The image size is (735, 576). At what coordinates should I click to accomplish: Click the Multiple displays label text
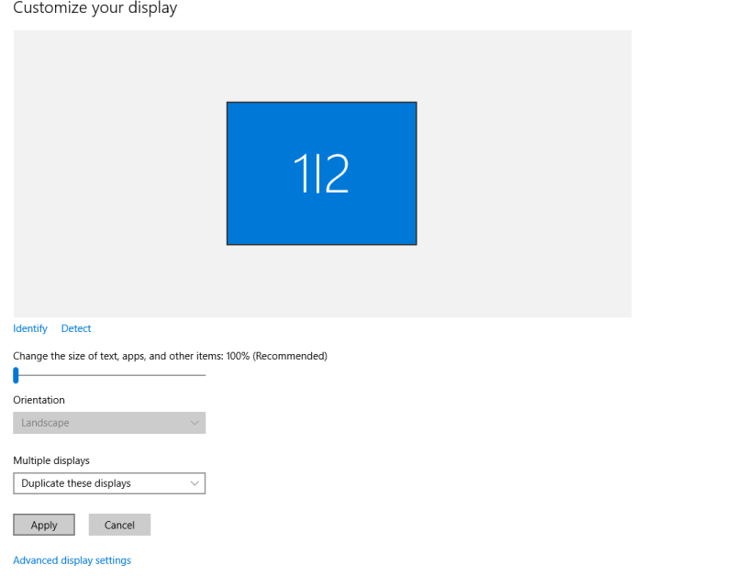click(x=51, y=460)
